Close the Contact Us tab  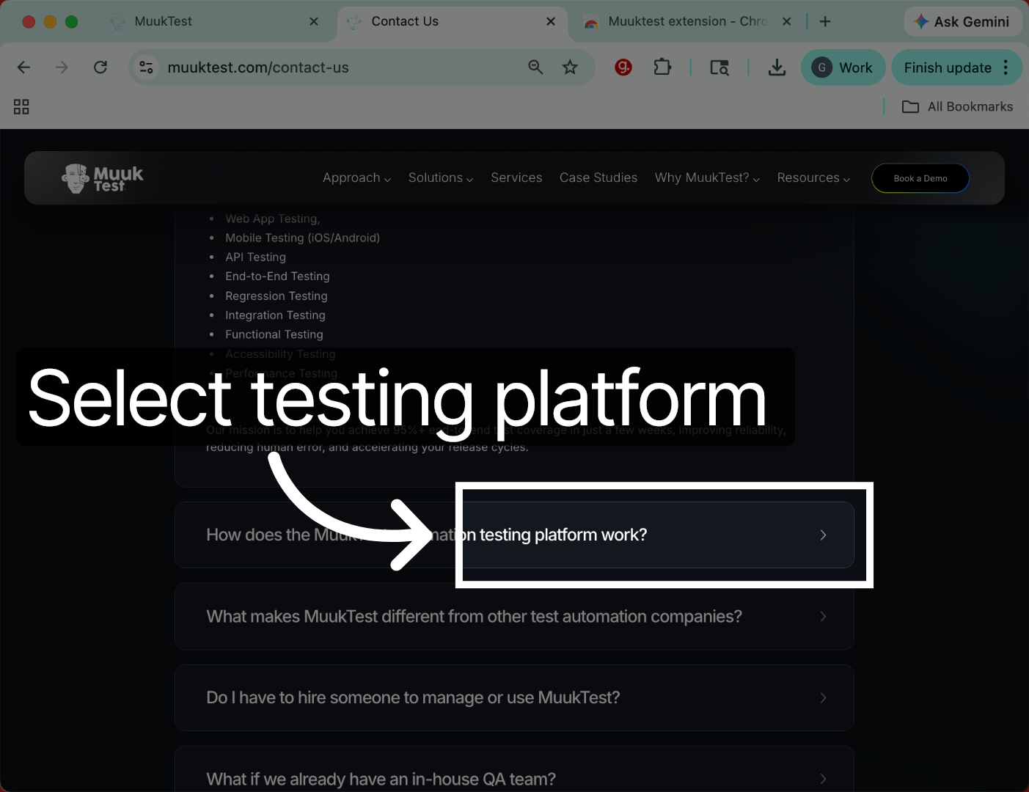[x=551, y=21]
